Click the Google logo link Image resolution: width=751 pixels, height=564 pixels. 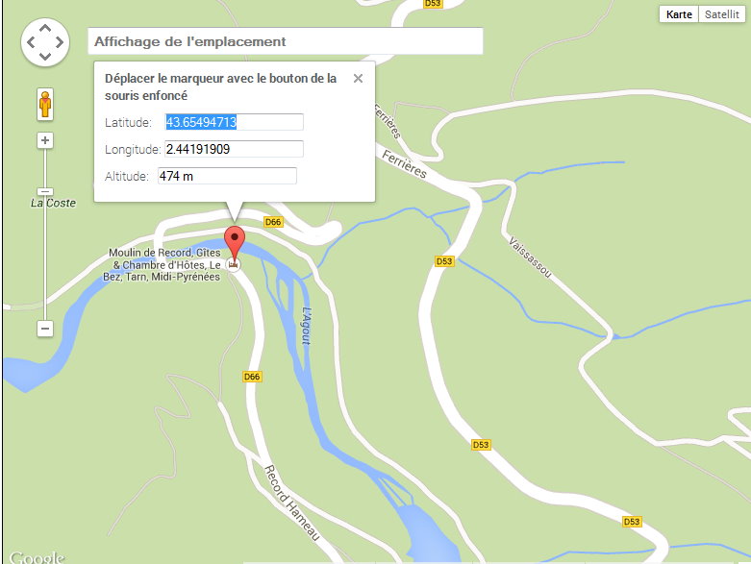(37, 557)
